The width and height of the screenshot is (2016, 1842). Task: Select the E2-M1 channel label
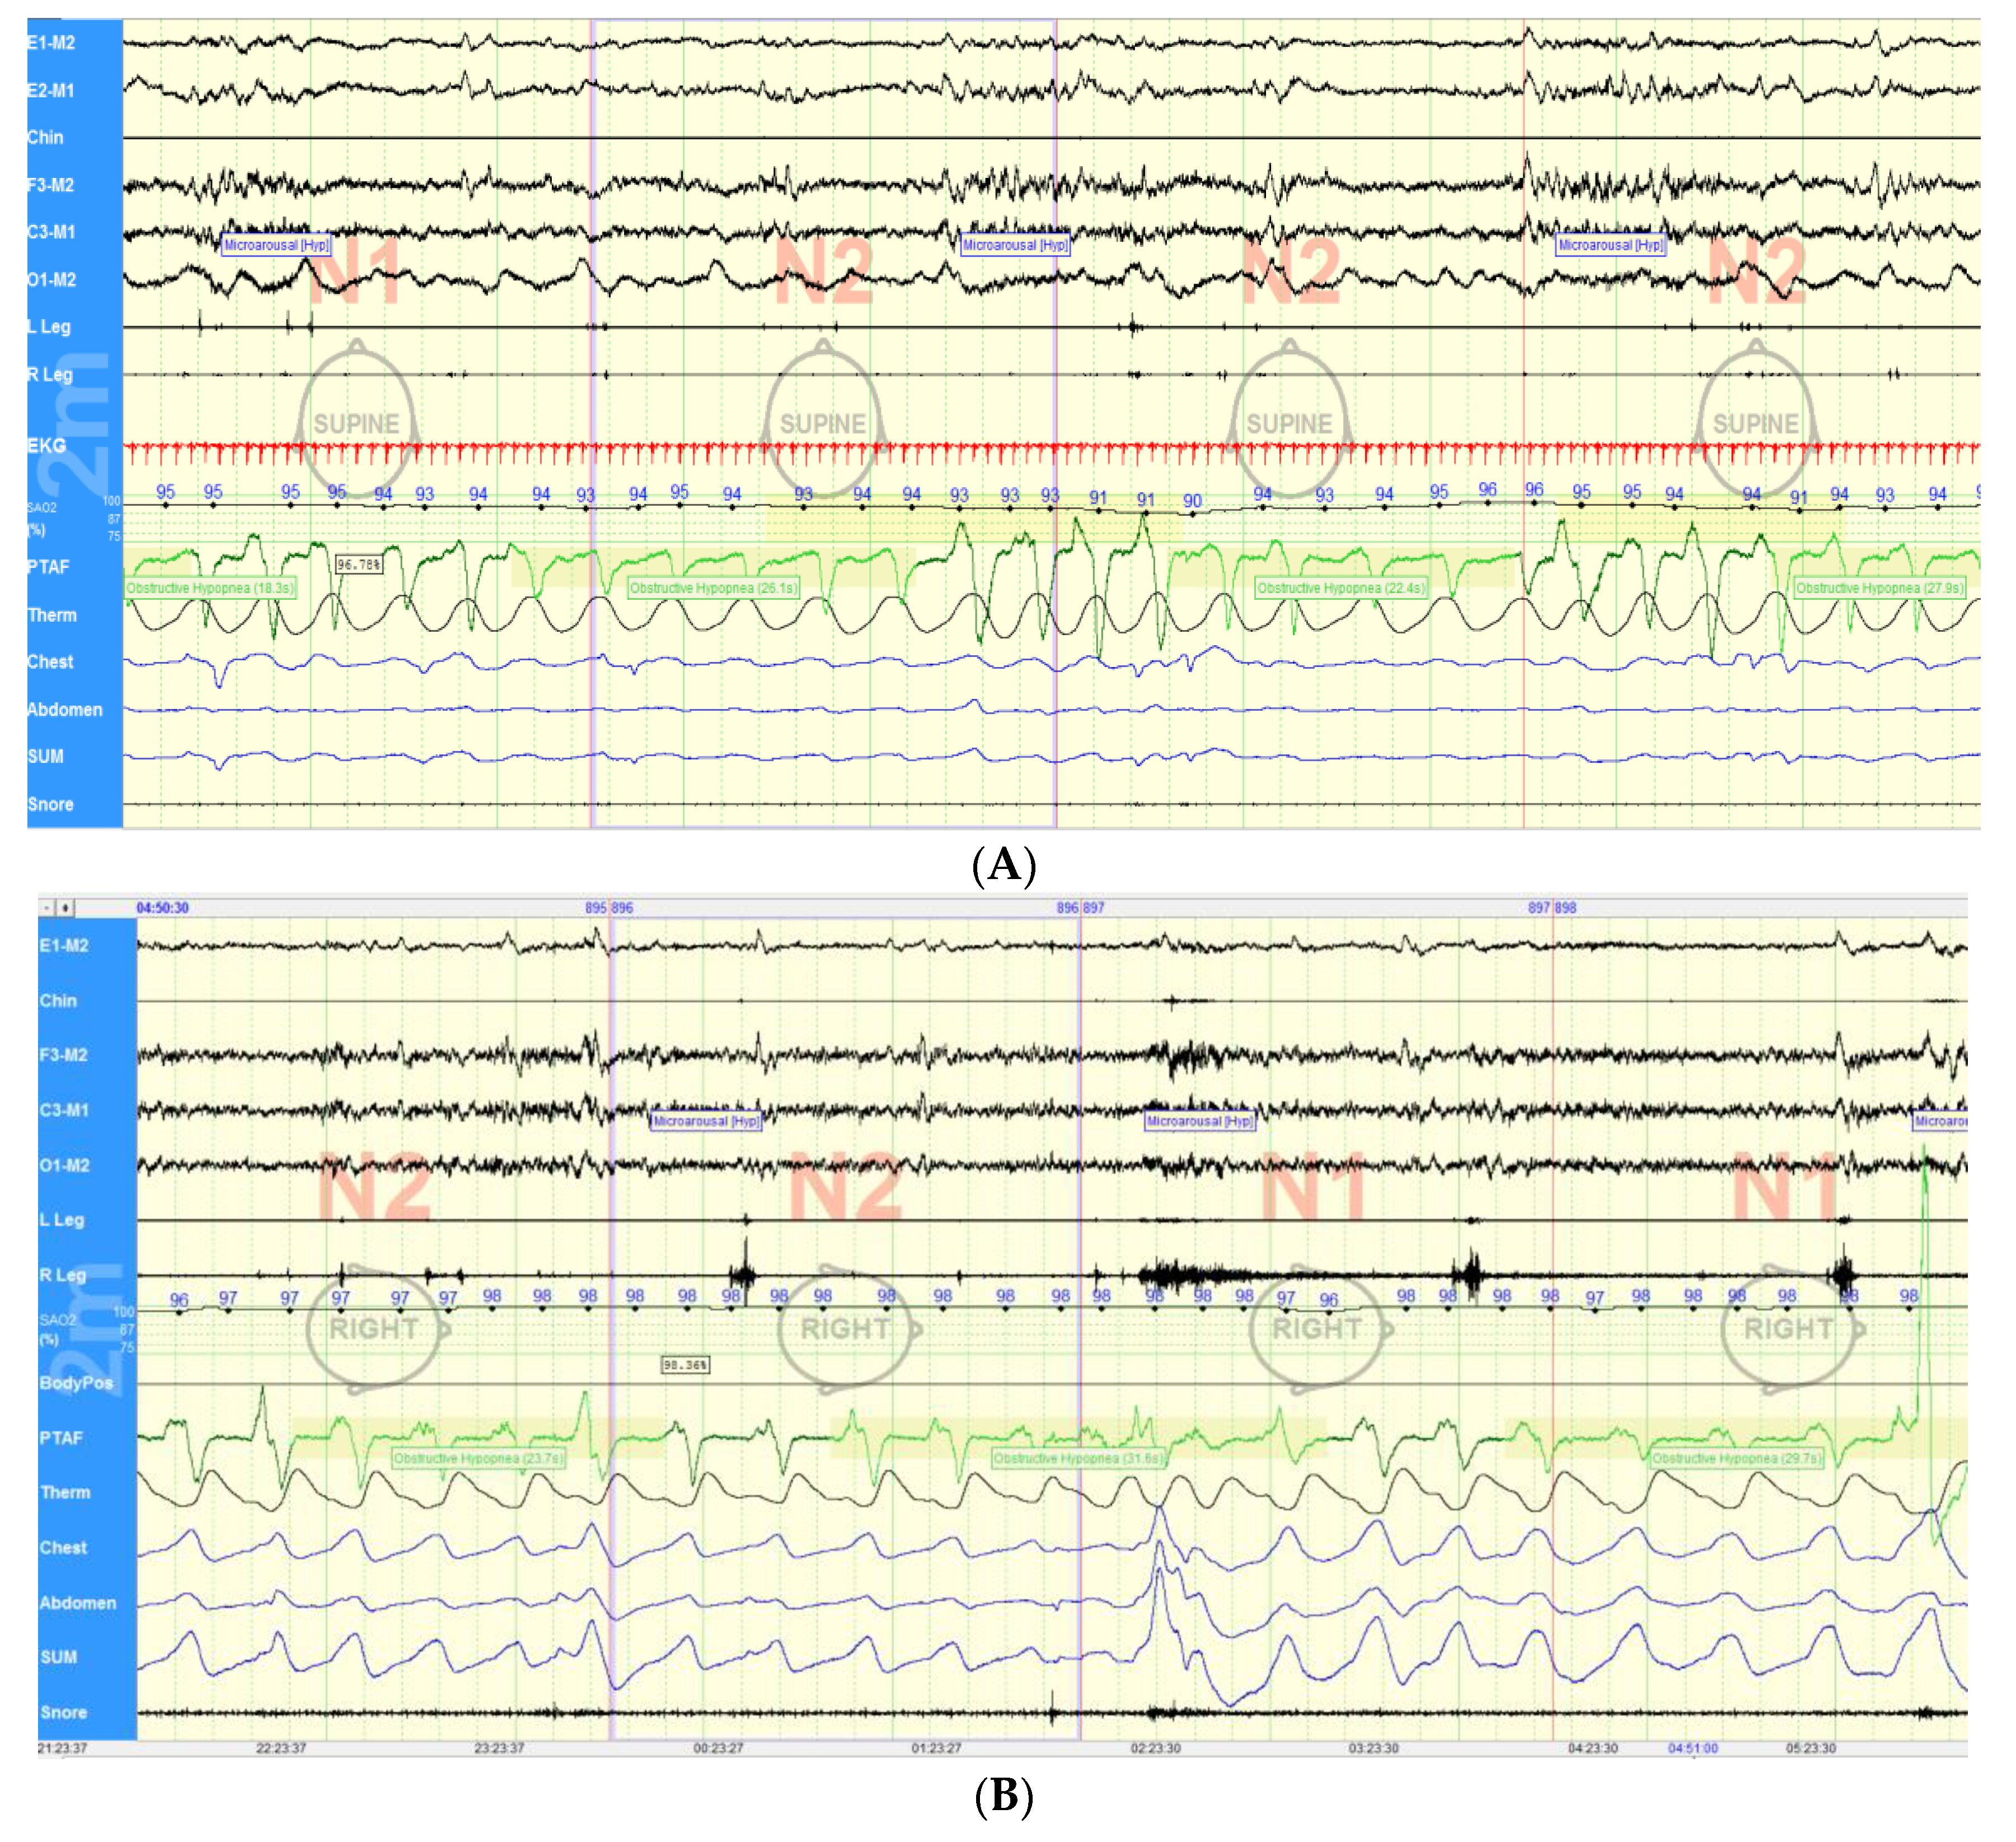[50, 90]
